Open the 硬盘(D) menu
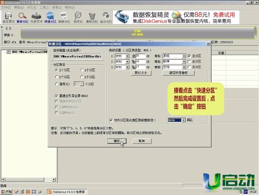The image size is (259, 195). pos(19,7)
